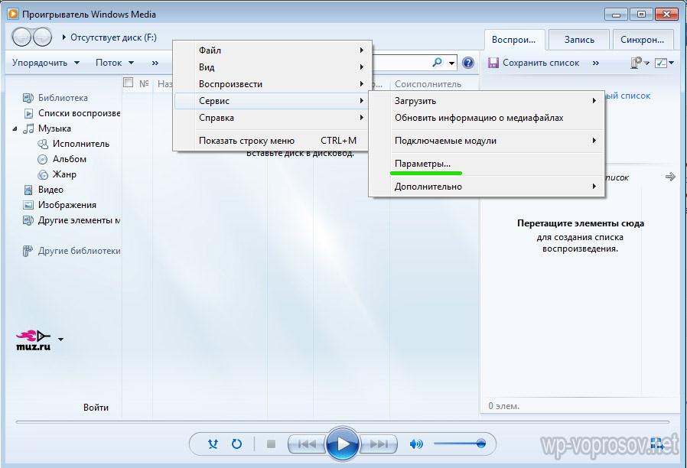Screen dimensions: 687x468
Task: Click the right arrow beside the unsaved list
Action: pos(670,177)
